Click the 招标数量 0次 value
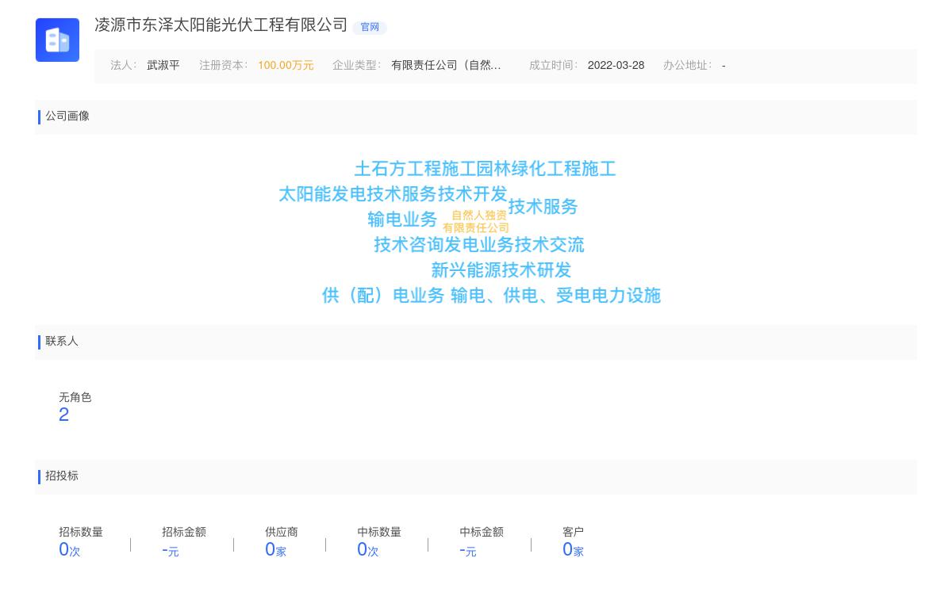 70,550
